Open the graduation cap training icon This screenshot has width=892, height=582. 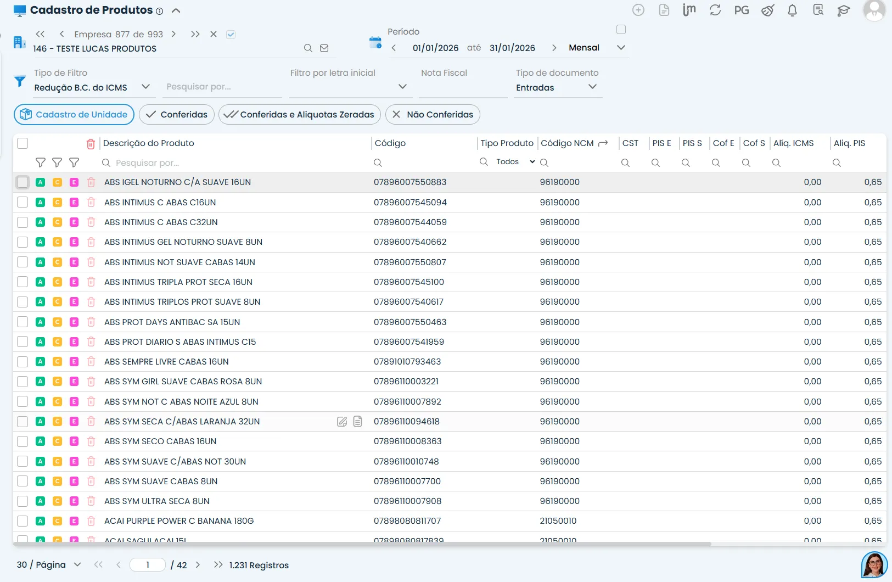click(x=843, y=10)
